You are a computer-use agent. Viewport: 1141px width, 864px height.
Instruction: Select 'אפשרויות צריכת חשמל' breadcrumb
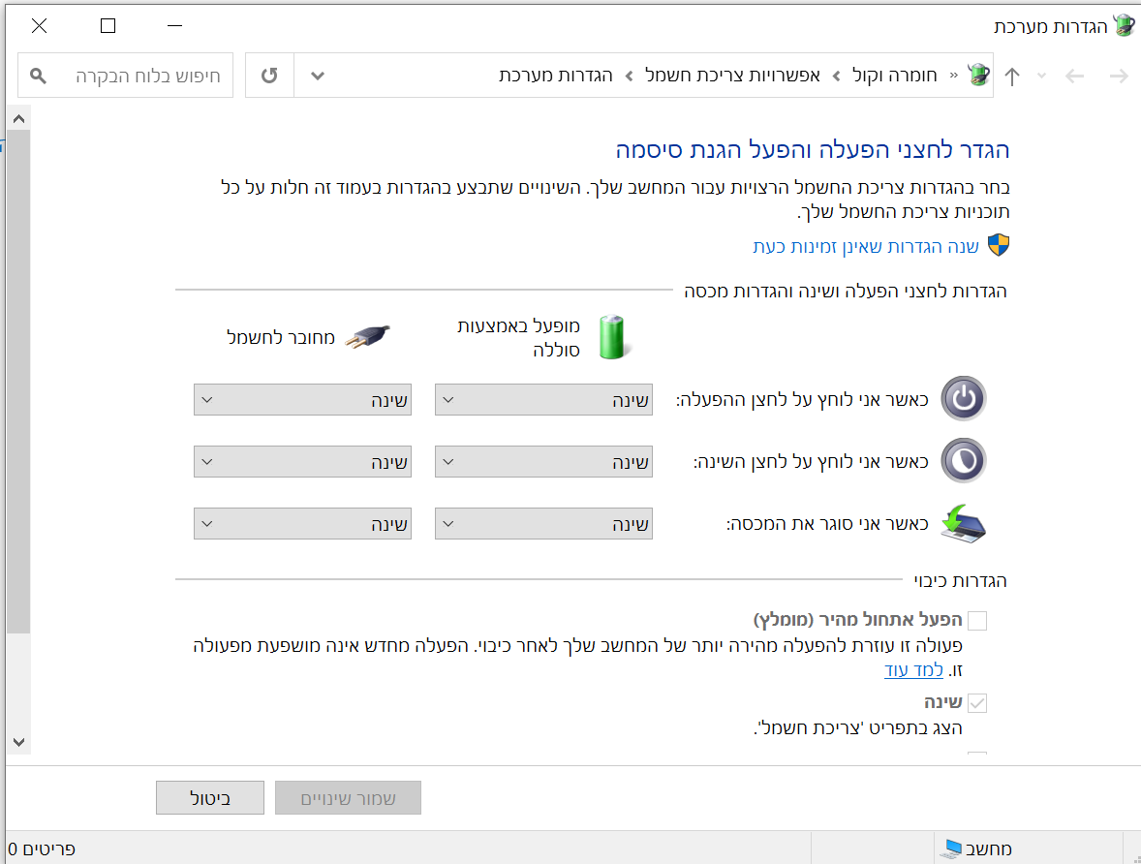pyautogui.click(x=732, y=75)
